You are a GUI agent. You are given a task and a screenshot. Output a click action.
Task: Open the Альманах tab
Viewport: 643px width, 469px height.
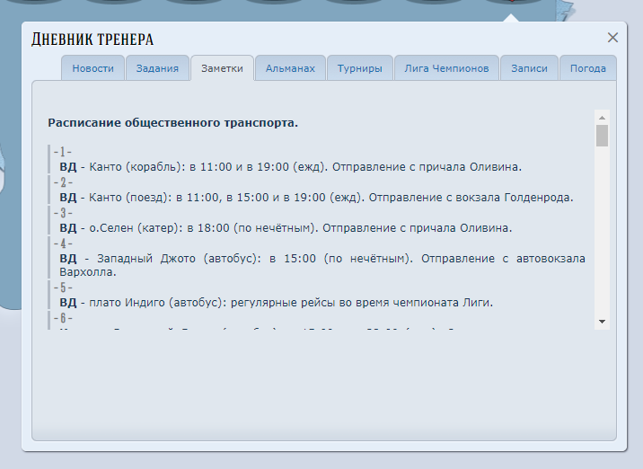click(290, 68)
